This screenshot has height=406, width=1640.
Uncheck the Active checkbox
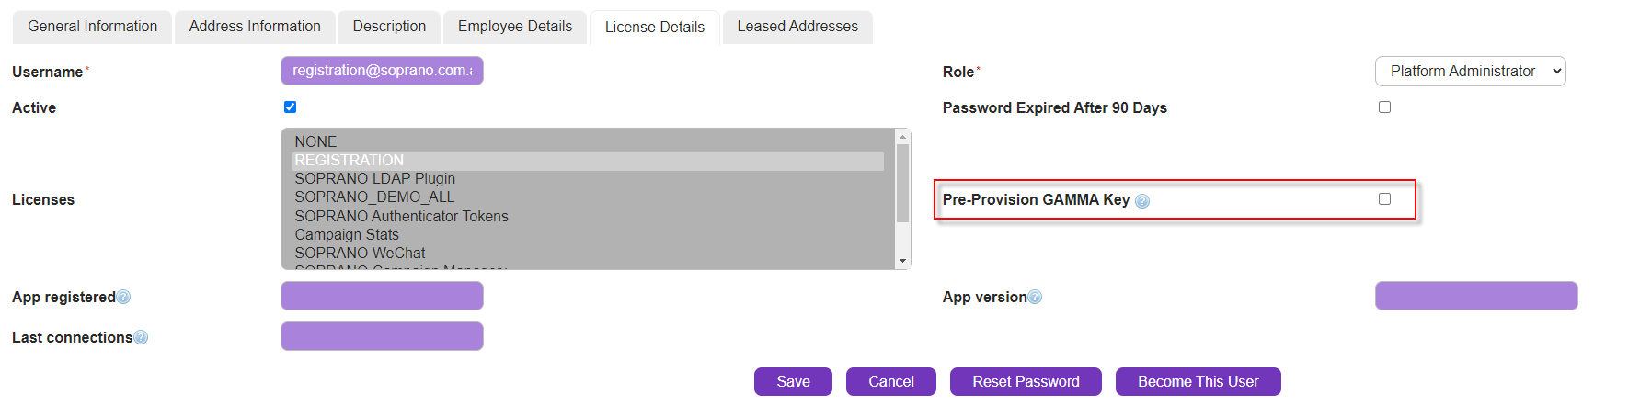pos(291,107)
